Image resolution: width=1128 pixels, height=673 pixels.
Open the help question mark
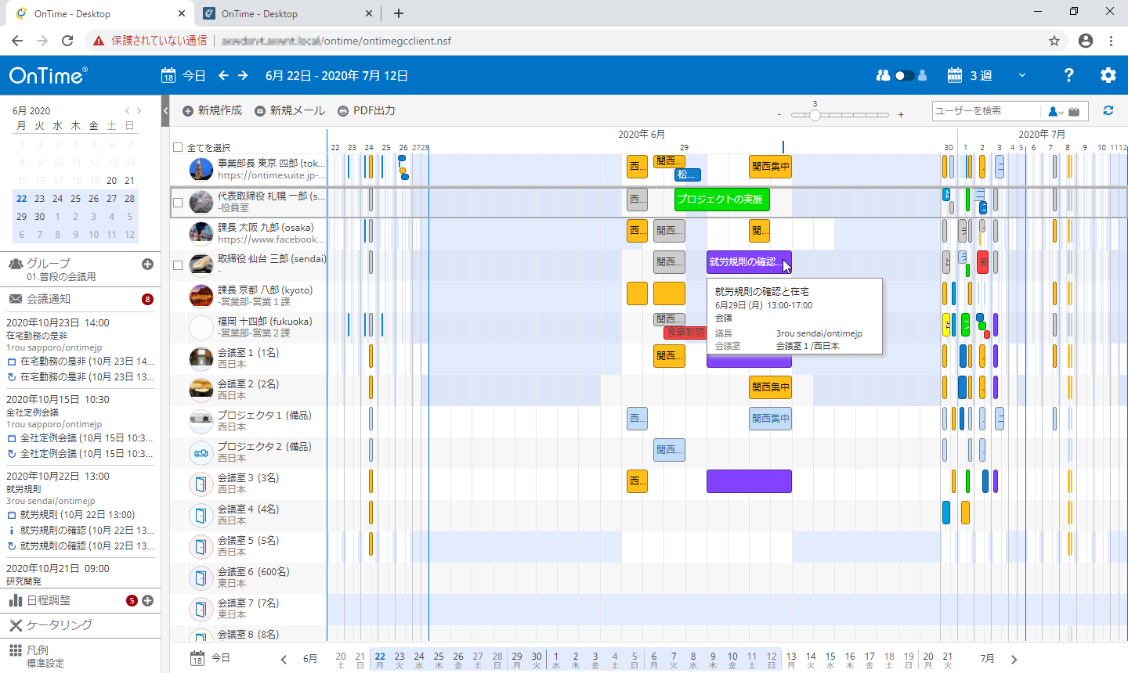coord(1068,75)
